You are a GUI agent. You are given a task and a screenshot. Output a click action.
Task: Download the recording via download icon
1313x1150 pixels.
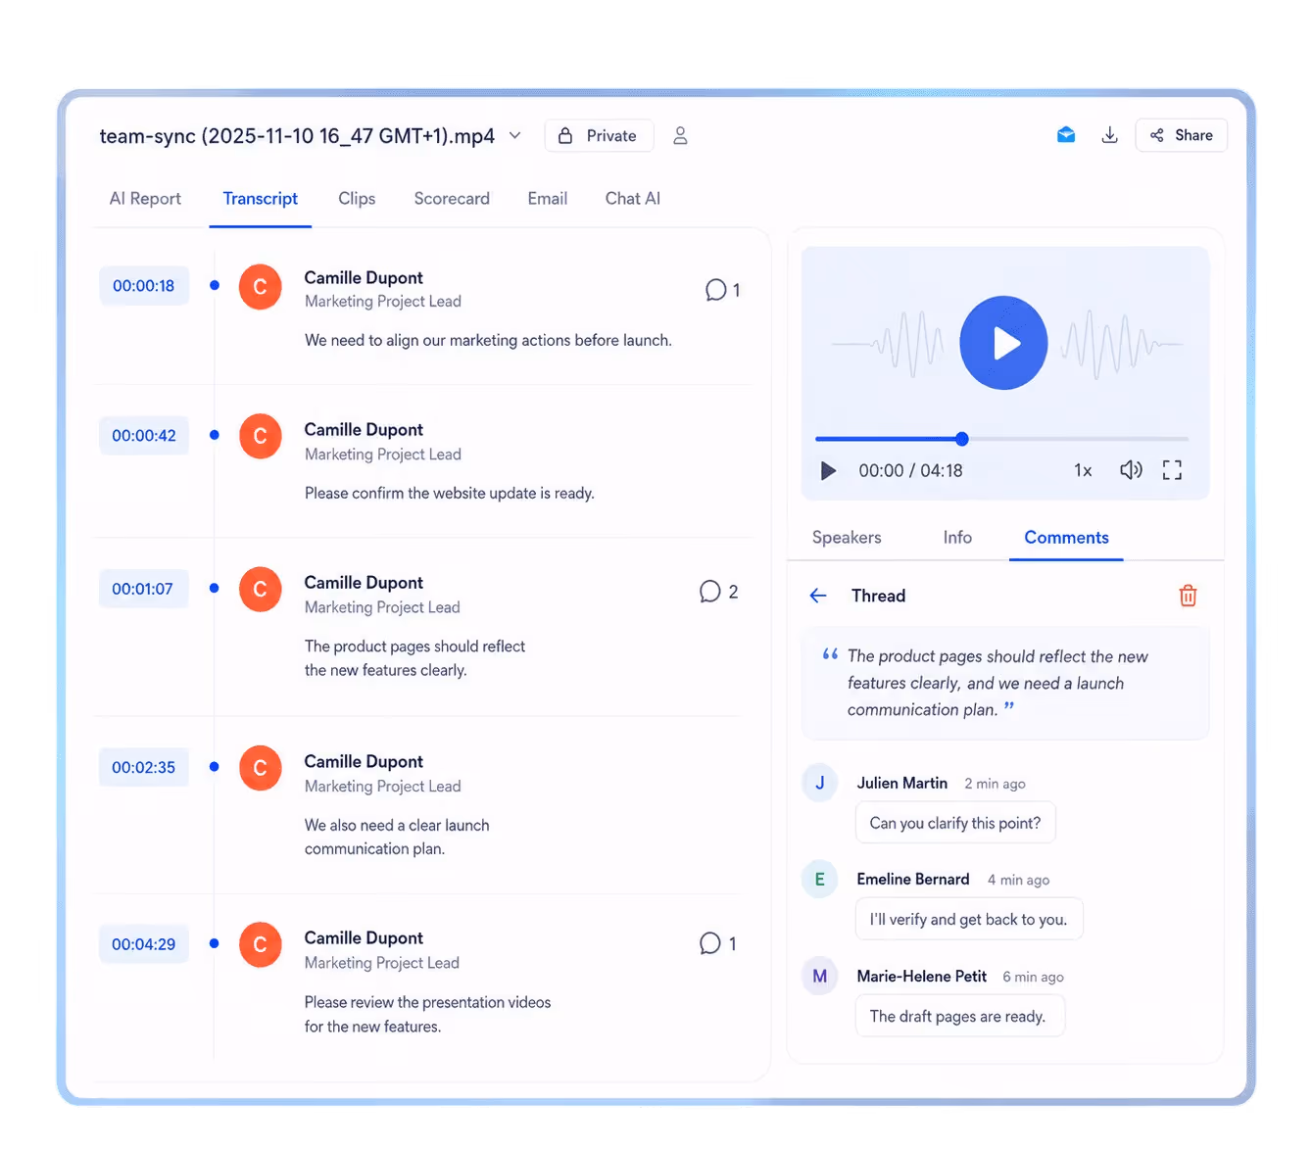(x=1109, y=135)
